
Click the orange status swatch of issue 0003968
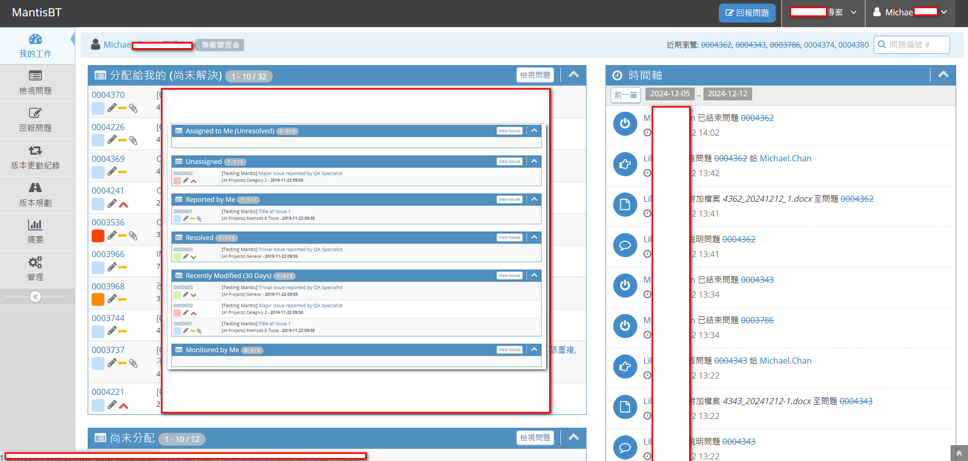(98, 299)
